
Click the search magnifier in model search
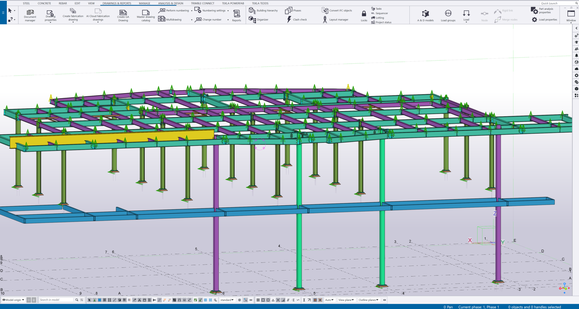pyautogui.click(x=77, y=300)
